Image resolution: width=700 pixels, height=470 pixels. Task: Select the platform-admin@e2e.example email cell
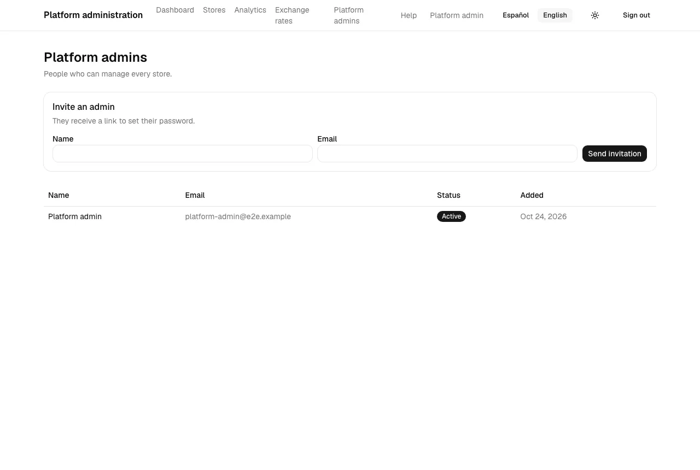click(x=238, y=216)
